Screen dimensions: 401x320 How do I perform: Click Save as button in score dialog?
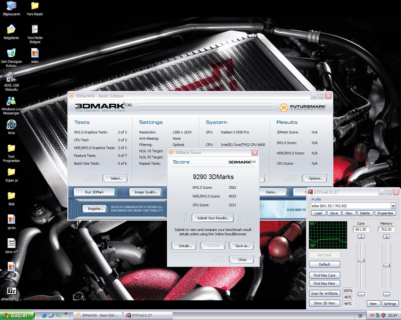(242, 246)
